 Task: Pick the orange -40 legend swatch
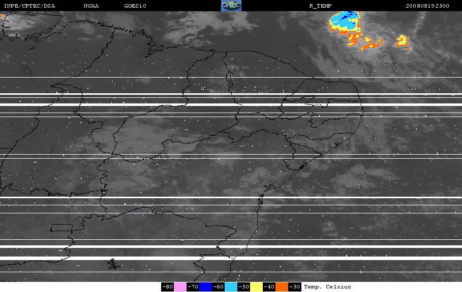tap(282, 287)
